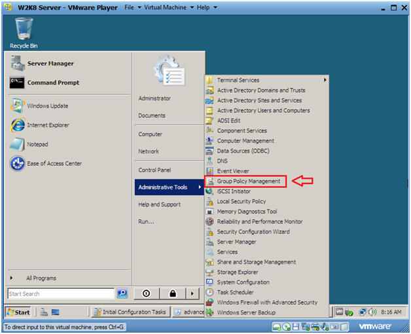Click the VMware printer device status icon
Image resolution: width=411 pixels, height=334 pixels.
tap(315, 327)
